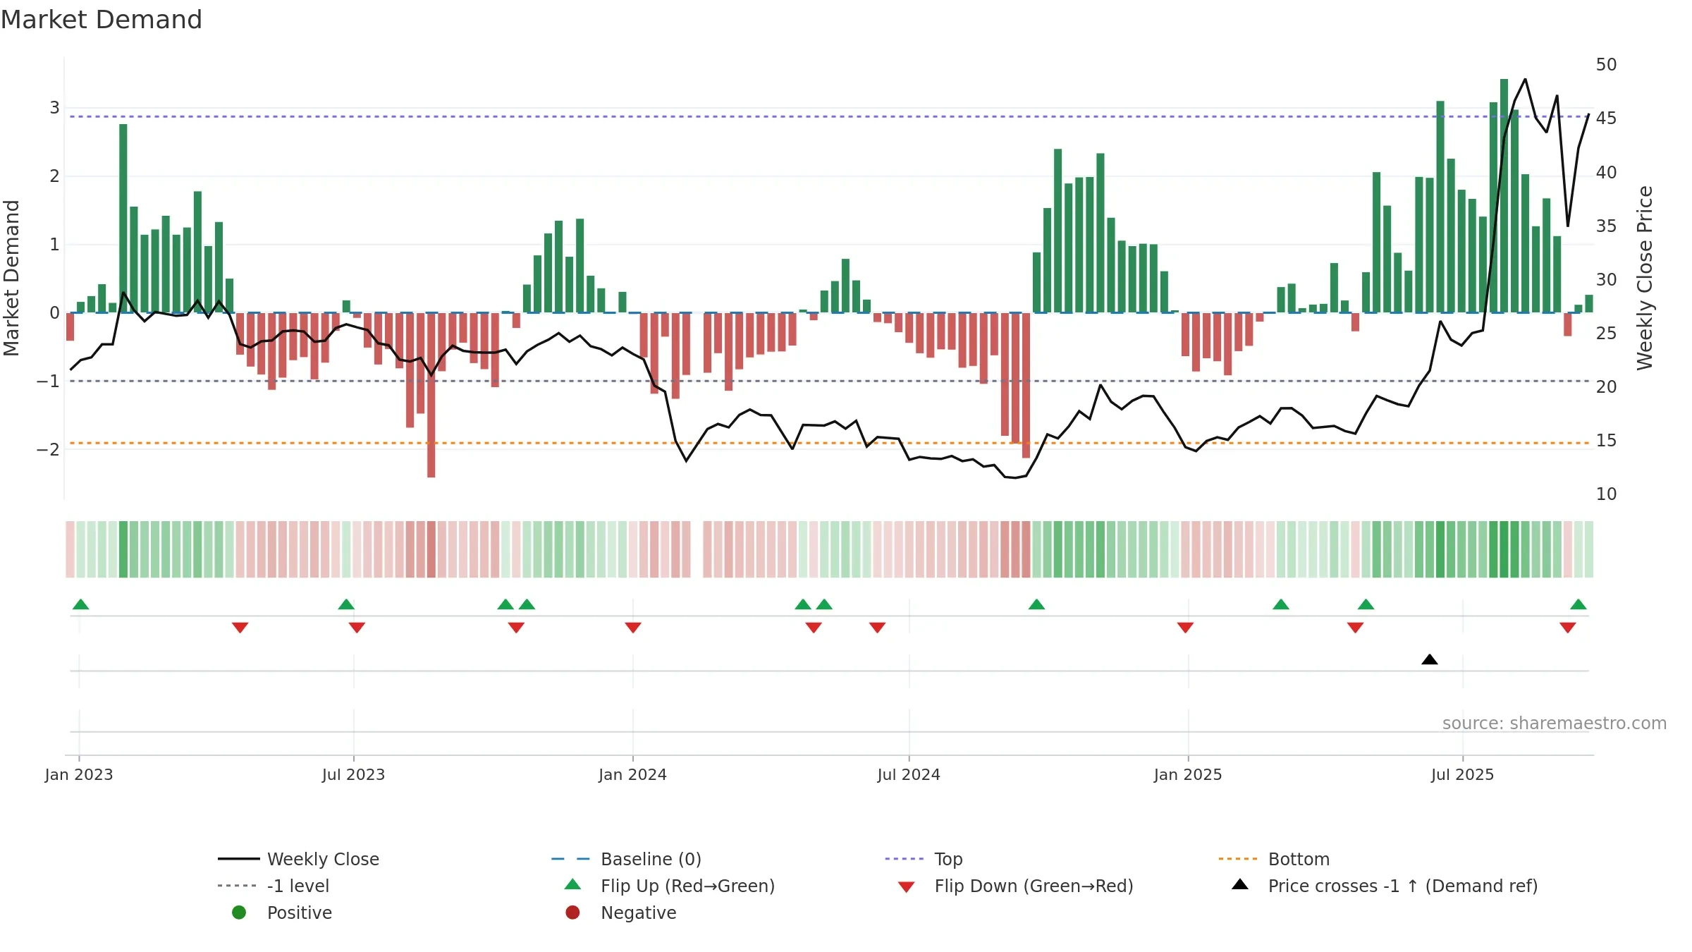Click the Flip Down (Green→Red) legend label

click(x=1034, y=886)
